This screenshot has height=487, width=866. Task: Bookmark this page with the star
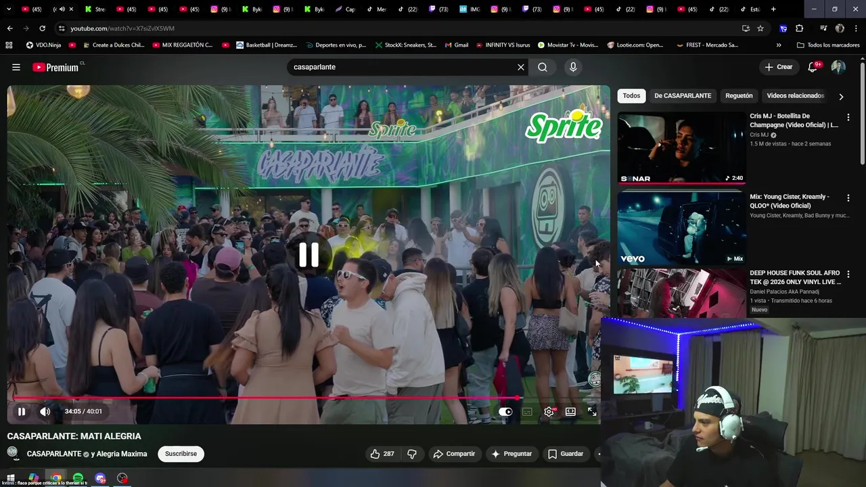pos(760,28)
